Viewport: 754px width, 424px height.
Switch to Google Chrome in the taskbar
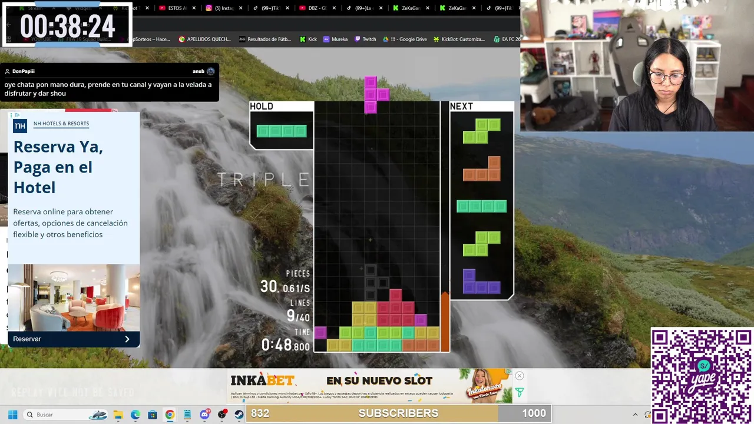point(170,415)
